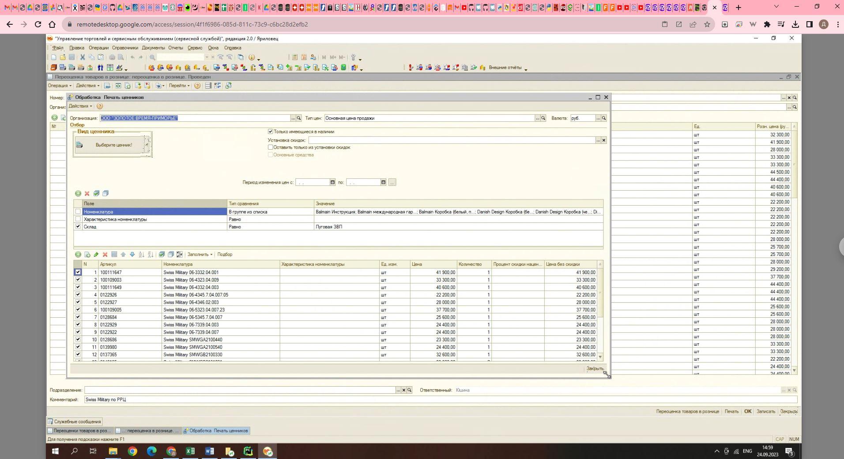The height and width of the screenshot is (459, 844).
Task: Add a new product row in the goods list toolbar
Action: tap(78, 255)
